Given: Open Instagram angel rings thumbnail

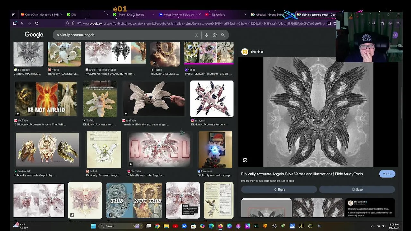Looking at the screenshot, I should pyautogui.click(x=212, y=99).
